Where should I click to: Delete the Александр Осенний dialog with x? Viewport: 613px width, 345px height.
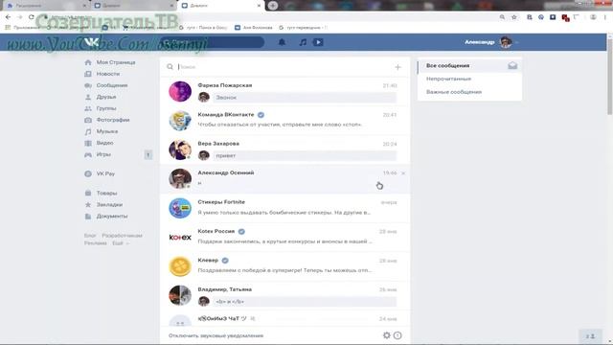point(403,172)
